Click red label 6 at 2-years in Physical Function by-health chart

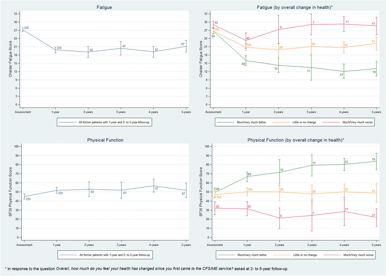click(280, 217)
